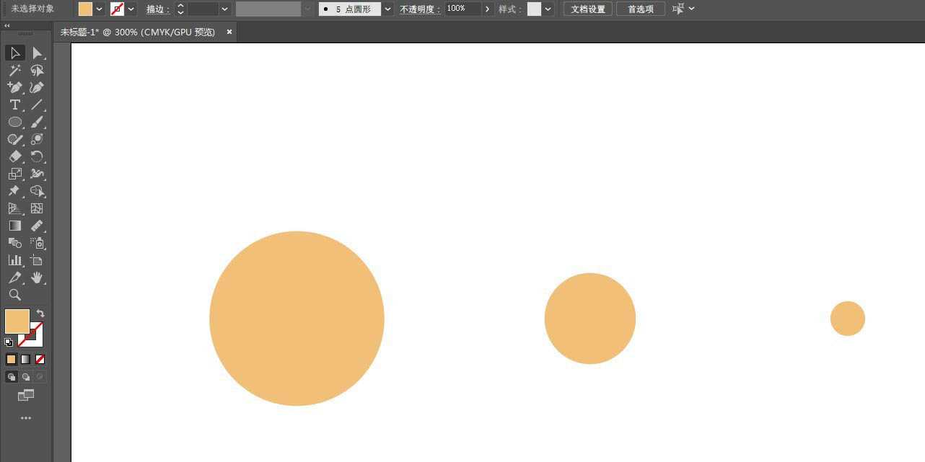This screenshot has width=925, height=462.
Task: Activate the Paintbrush tool
Action: click(38, 123)
